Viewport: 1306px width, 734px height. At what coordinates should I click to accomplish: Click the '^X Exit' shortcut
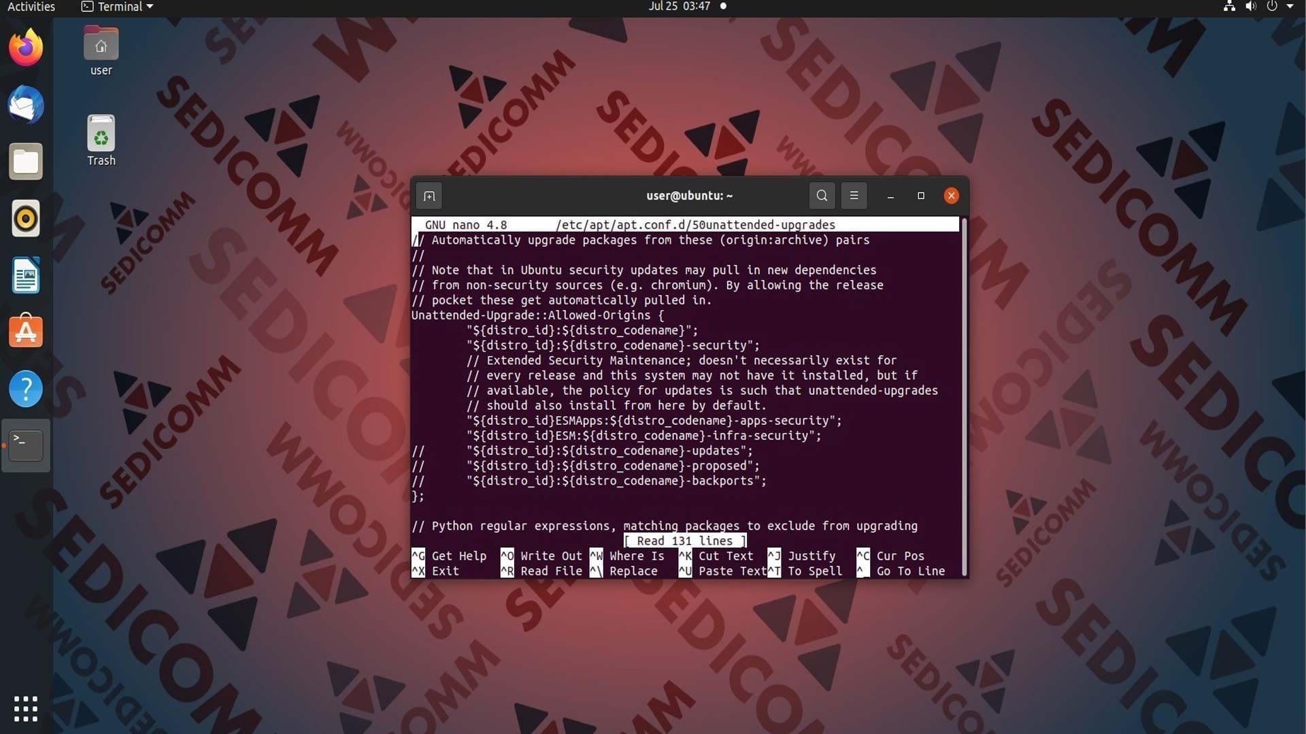pos(435,571)
